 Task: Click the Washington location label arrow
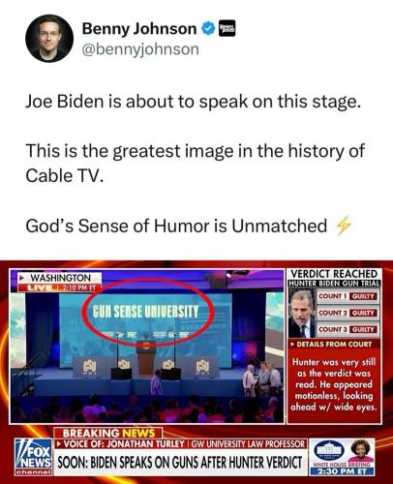(22, 278)
